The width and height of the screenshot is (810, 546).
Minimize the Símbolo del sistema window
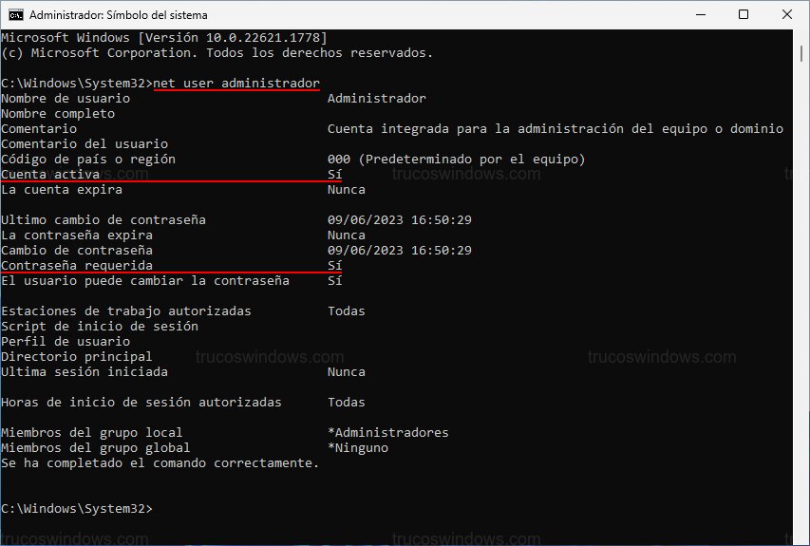pos(701,14)
